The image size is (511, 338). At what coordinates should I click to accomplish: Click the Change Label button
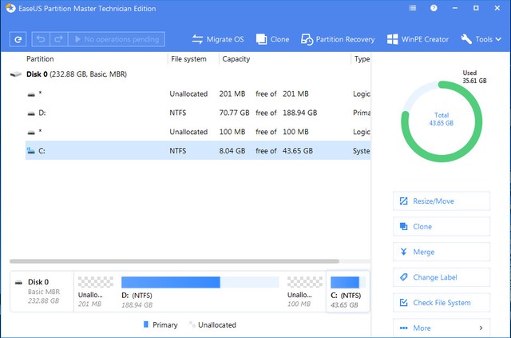pos(442,277)
